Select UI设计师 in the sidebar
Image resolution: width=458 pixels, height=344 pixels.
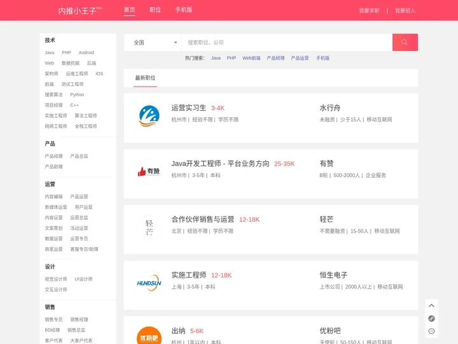point(83,279)
